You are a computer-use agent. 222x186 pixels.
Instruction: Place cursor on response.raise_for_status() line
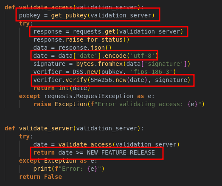pyautogui.click(x=81, y=39)
